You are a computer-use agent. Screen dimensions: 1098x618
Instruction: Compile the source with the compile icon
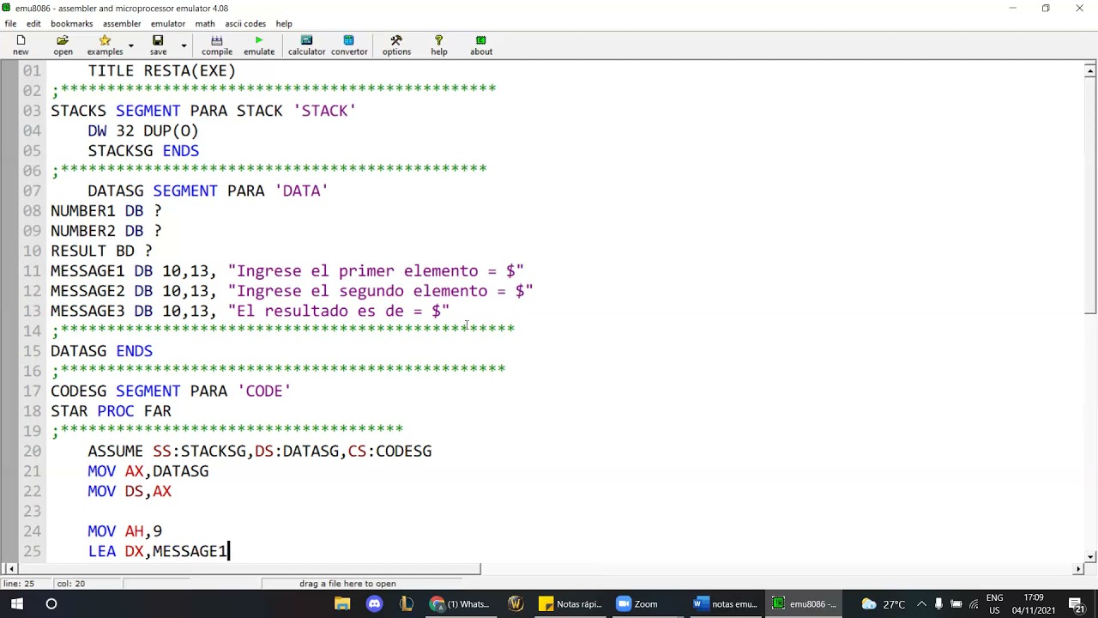click(217, 45)
